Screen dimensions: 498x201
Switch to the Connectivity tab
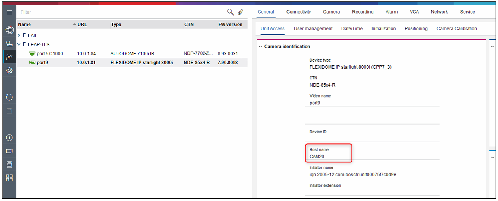pyautogui.click(x=298, y=12)
